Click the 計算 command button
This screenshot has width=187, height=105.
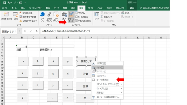point(86,74)
